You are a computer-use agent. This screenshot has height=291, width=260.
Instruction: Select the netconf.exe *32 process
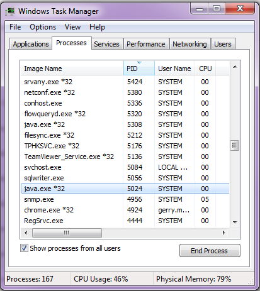(x=125, y=92)
